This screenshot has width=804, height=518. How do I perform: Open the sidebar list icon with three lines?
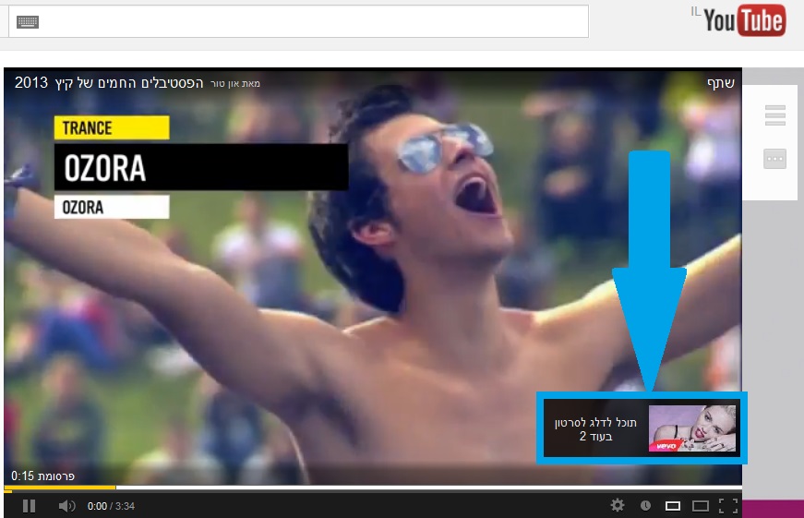point(774,115)
